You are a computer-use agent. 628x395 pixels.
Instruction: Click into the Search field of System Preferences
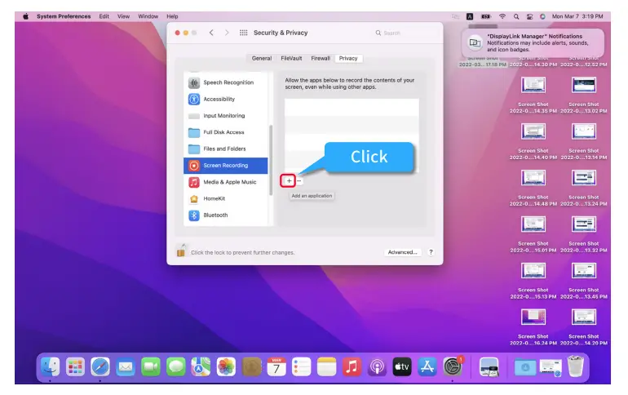pos(405,33)
